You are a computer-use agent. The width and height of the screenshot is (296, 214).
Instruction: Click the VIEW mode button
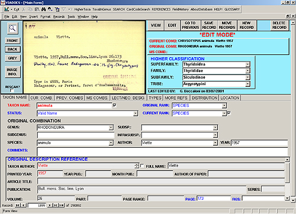pyautogui.click(x=156, y=25)
